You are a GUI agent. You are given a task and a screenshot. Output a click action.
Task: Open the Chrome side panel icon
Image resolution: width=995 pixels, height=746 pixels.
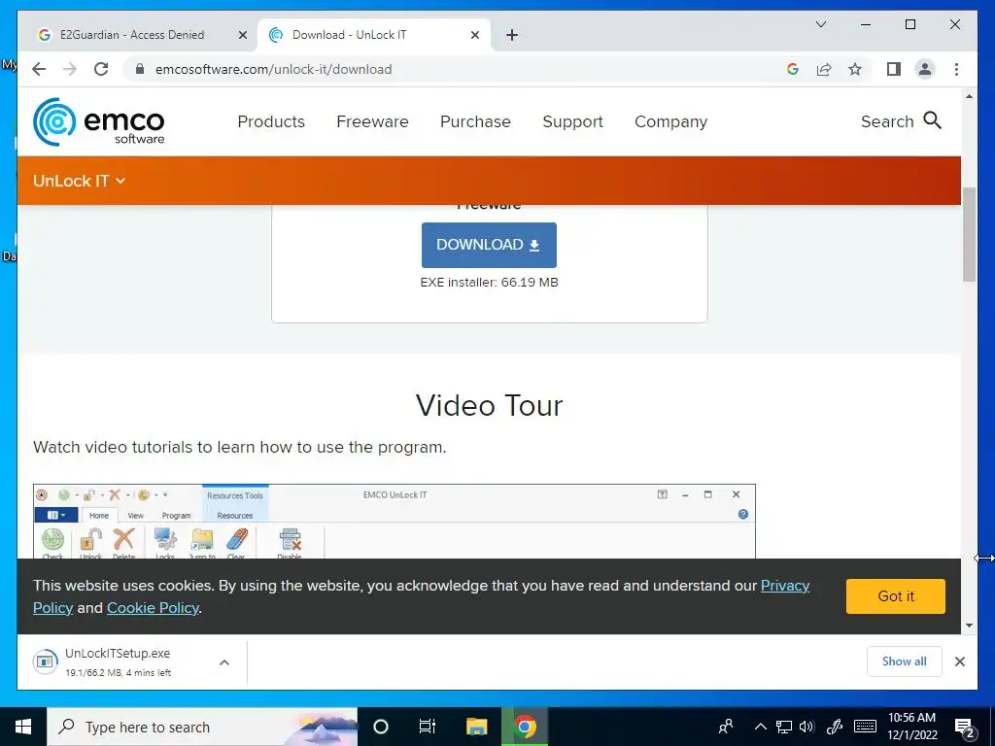click(x=894, y=69)
